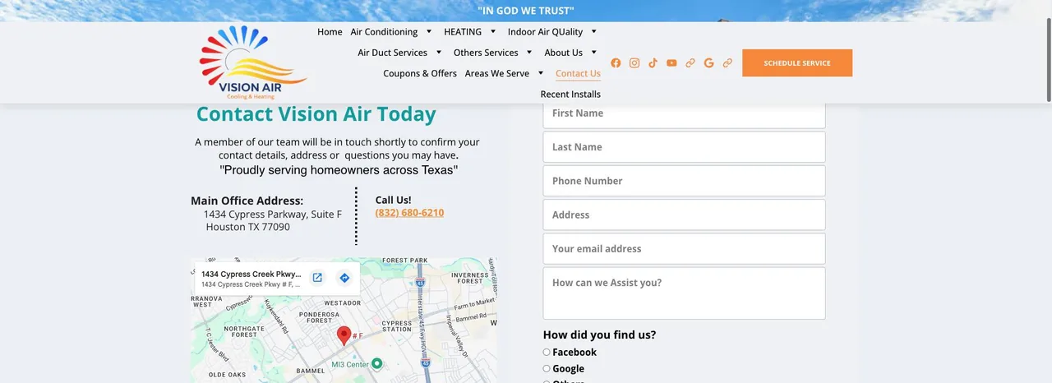Open the Indoor Air QUality menu item
The image size is (1052, 383).
click(x=545, y=32)
